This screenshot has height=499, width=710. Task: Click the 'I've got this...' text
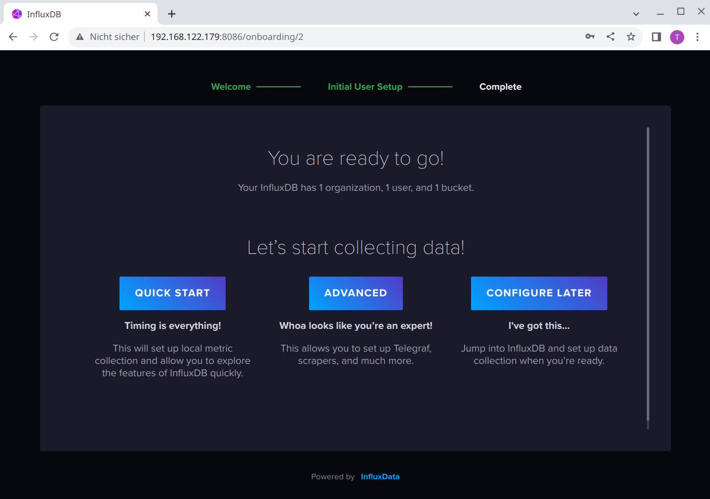(x=539, y=326)
